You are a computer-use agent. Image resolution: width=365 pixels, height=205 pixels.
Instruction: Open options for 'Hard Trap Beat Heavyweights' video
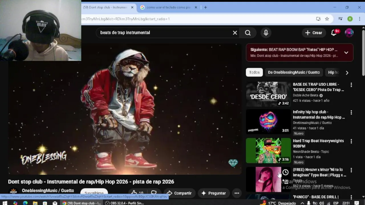[351, 141]
